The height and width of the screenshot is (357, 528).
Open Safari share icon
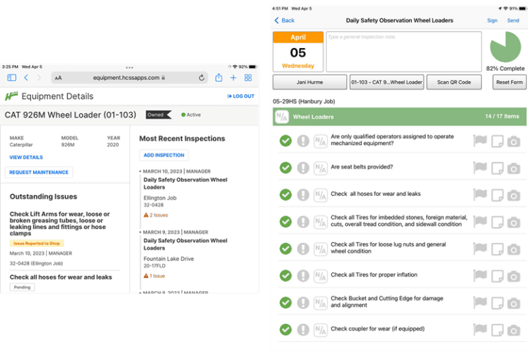(x=219, y=78)
